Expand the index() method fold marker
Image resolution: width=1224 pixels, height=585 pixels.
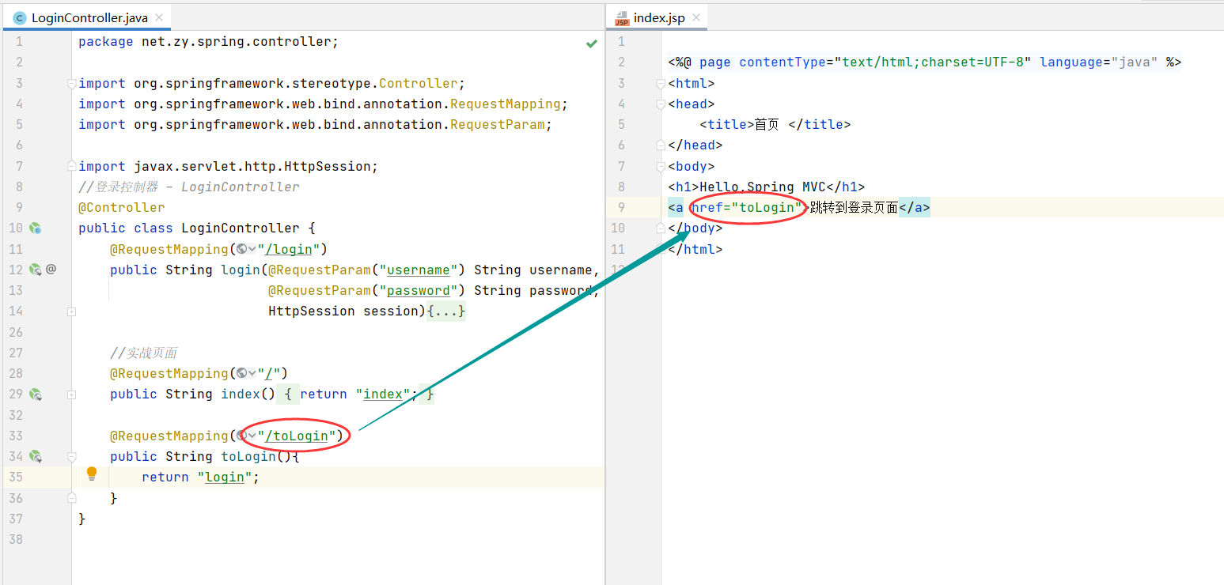(72, 394)
